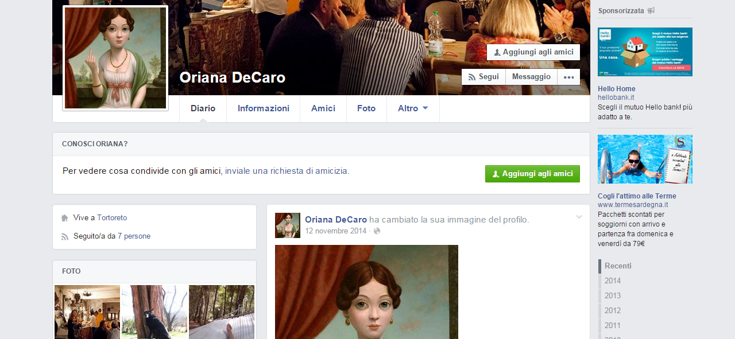
Task: Visit the www.termesardegna.it link
Action: tap(633, 205)
